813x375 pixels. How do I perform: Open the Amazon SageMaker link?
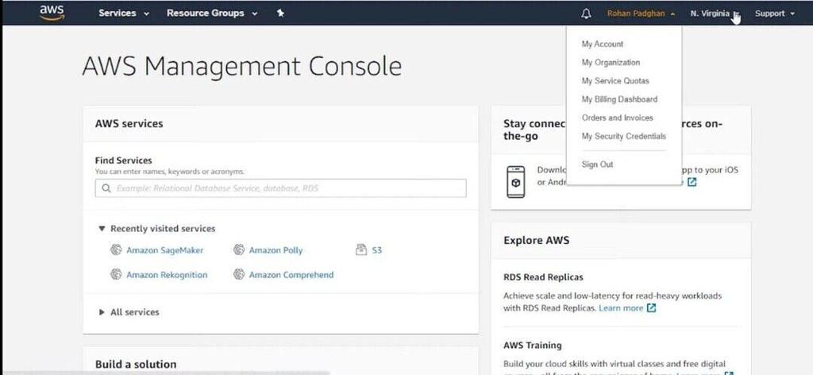(164, 250)
